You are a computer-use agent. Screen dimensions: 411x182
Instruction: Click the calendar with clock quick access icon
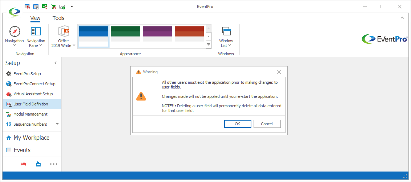tap(27, 7)
